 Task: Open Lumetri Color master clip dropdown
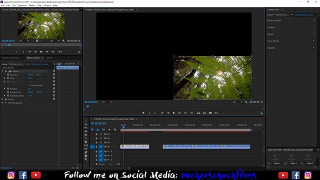(292, 14)
